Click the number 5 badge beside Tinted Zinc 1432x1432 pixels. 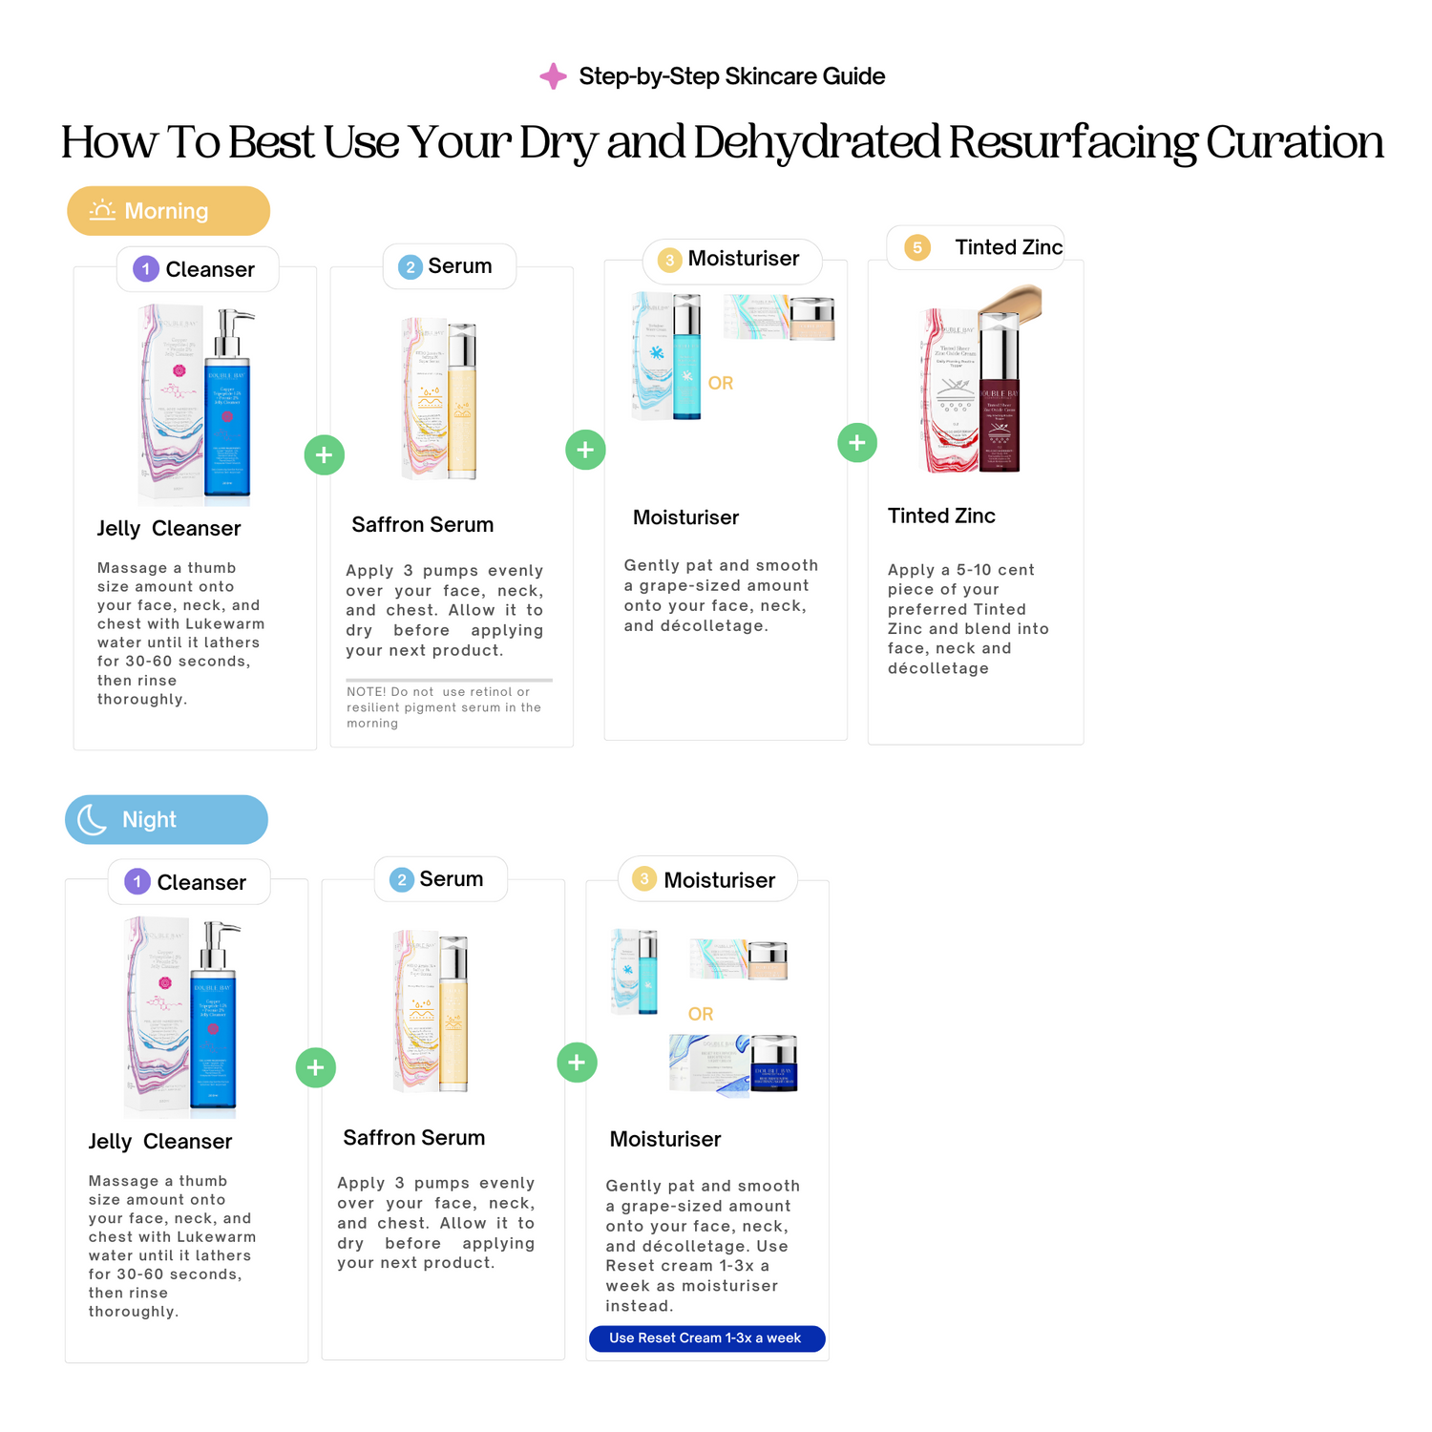tap(916, 248)
